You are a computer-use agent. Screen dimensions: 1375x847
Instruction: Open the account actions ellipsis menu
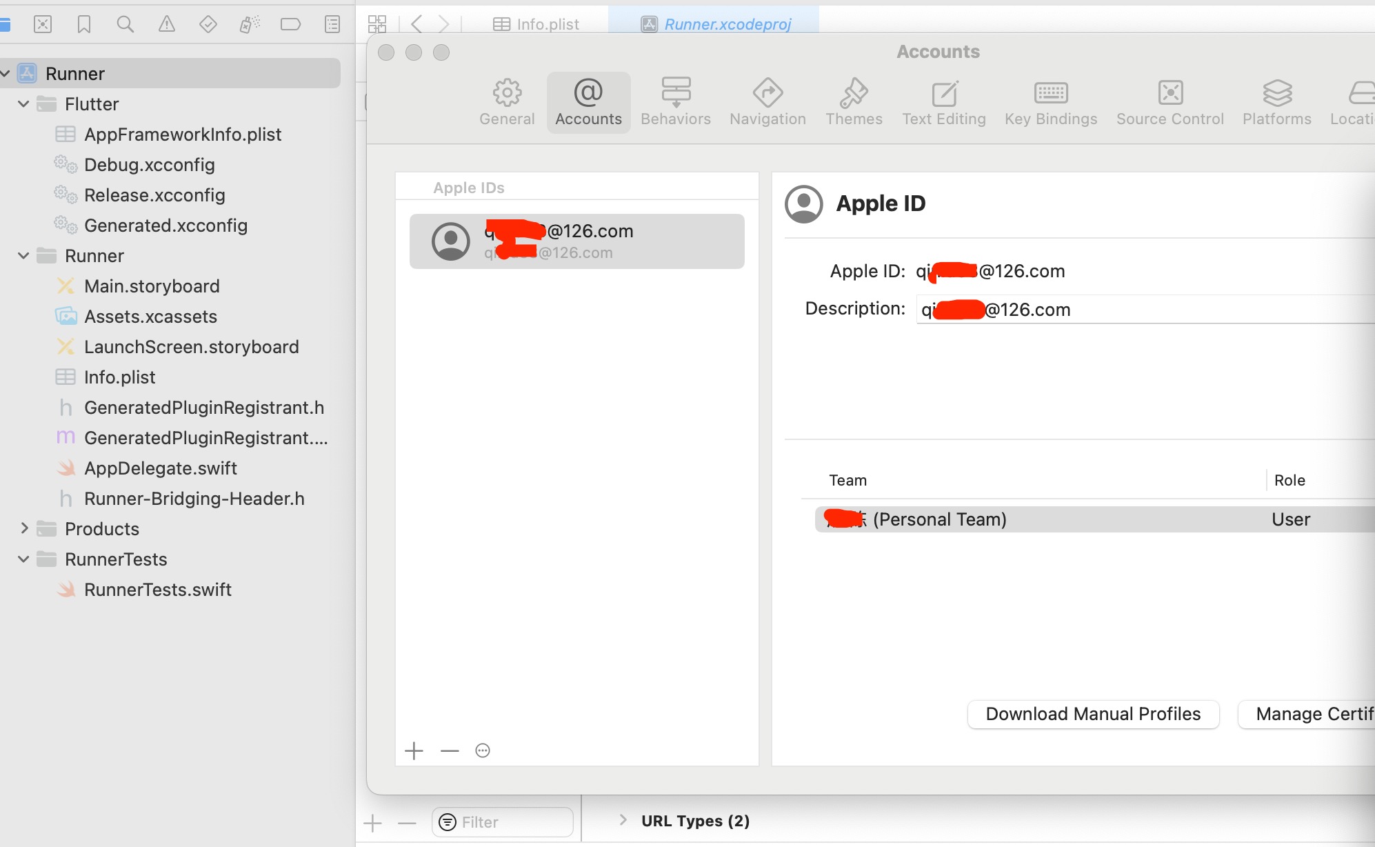483,750
